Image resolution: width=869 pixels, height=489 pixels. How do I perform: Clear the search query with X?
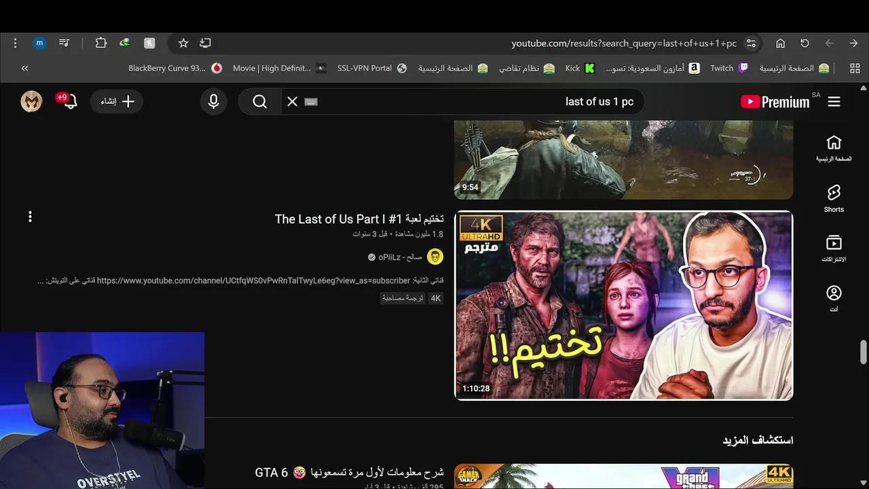(293, 101)
